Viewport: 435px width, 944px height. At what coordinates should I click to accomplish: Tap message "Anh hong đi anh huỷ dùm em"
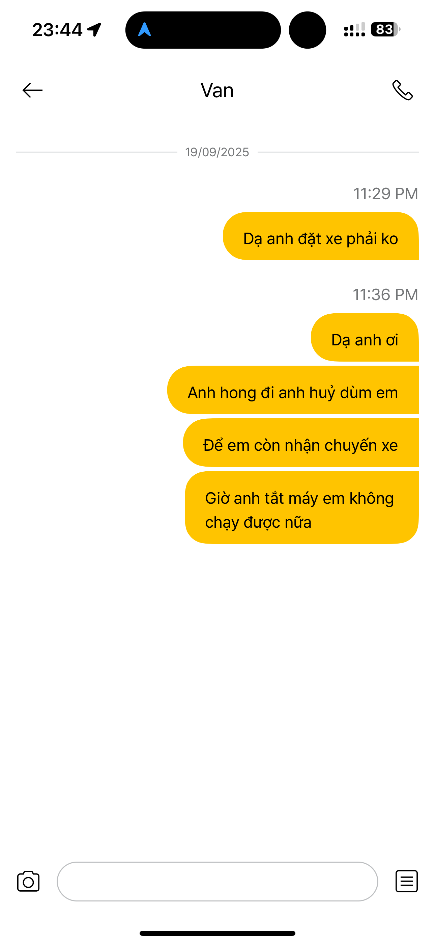coord(293,390)
